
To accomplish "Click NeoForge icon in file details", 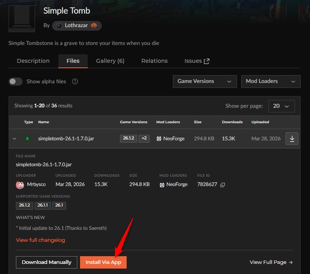I will click(162, 185).
